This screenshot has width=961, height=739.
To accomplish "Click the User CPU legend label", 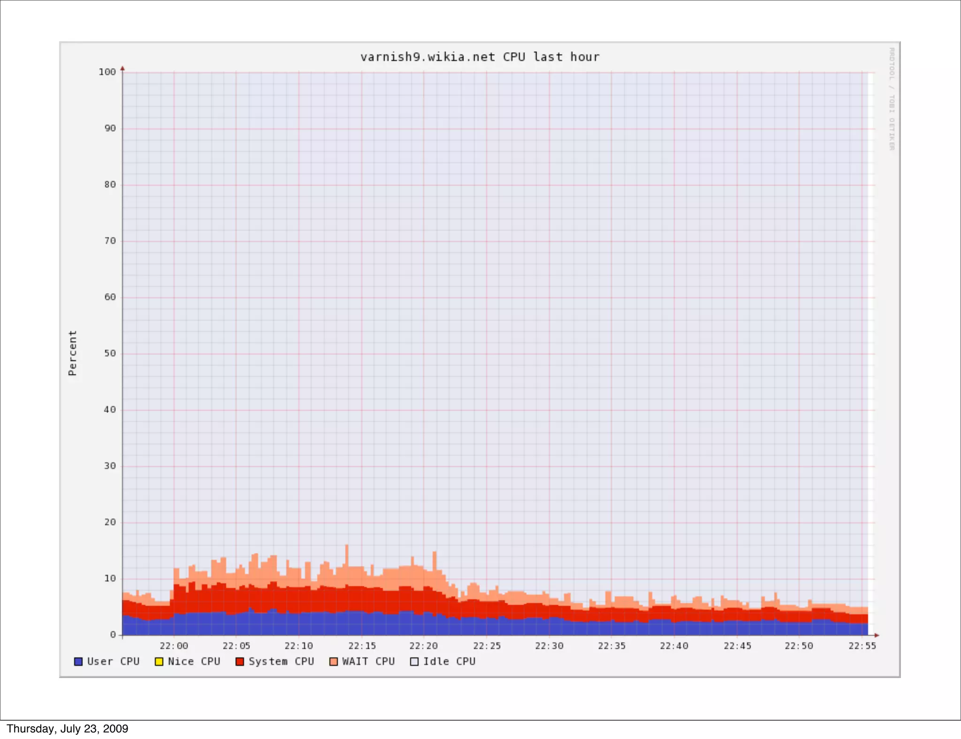I will click(113, 662).
